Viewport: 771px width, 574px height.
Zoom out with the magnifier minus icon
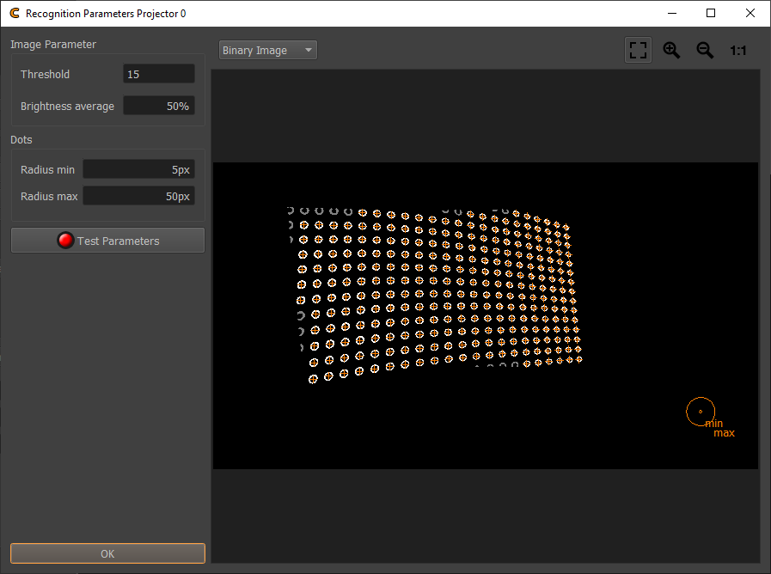705,51
